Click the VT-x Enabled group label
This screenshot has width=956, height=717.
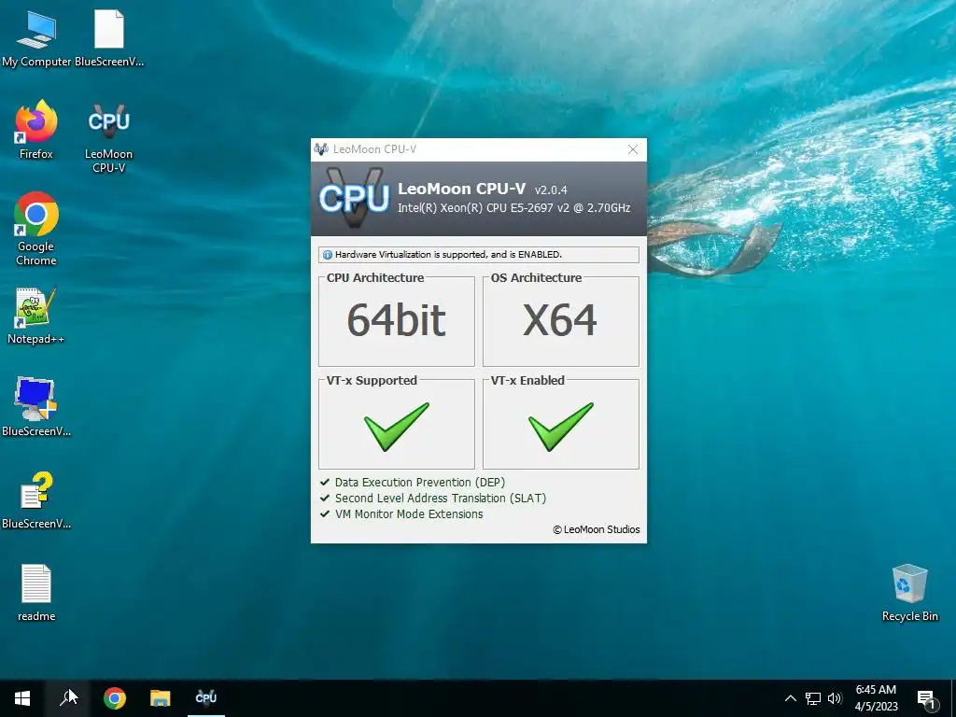[x=527, y=381]
